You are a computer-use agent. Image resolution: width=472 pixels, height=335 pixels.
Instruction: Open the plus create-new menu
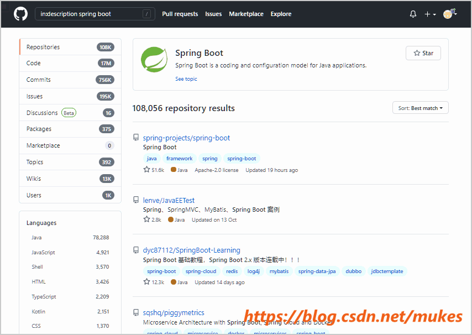(430, 14)
